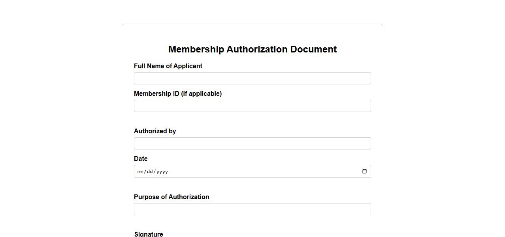Select the month segment of the date
This screenshot has width=505, height=237.
pos(141,172)
